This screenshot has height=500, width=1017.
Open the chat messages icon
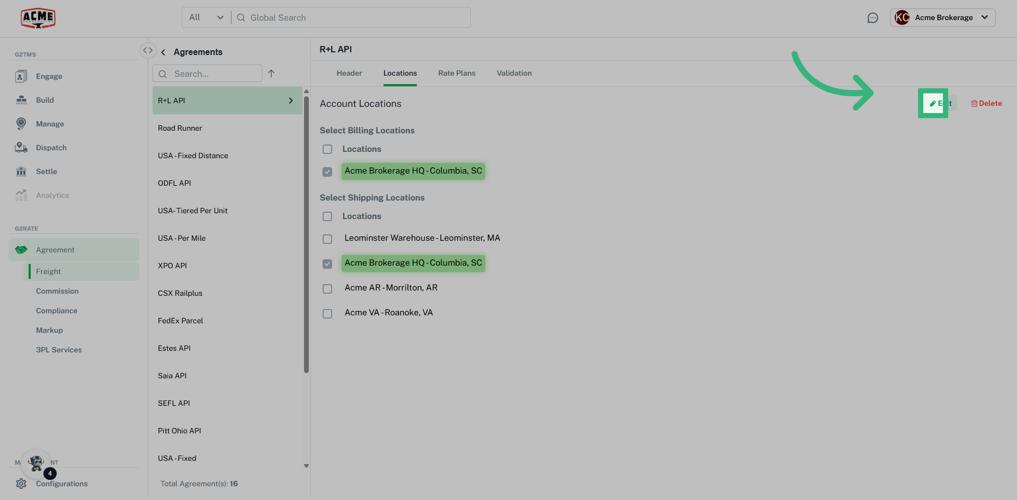click(x=872, y=18)
